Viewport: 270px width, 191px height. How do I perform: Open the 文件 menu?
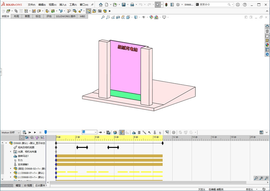coord(31,5)
